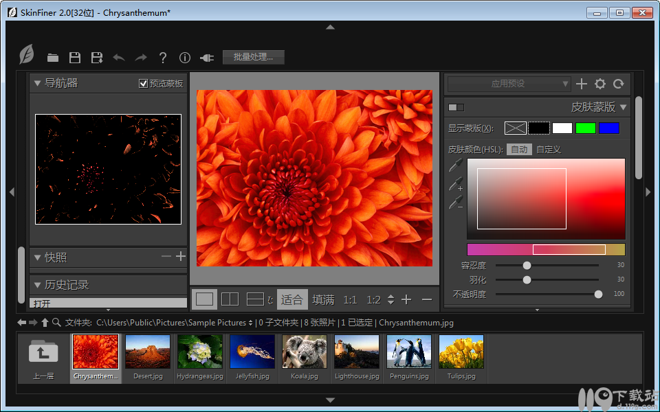Set zoom to 1:2
The image size is (660, 412).
tap(374, 300)
